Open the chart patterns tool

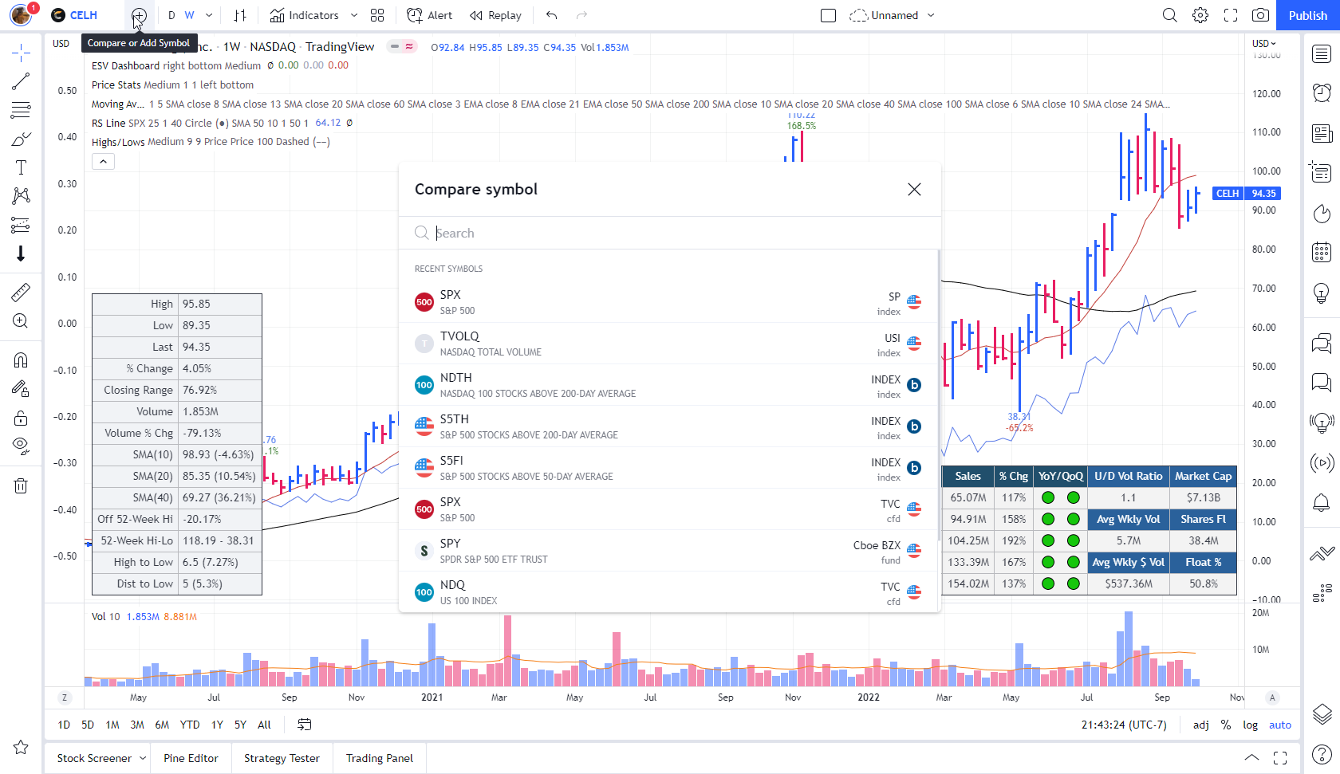[x=21, y=196]
